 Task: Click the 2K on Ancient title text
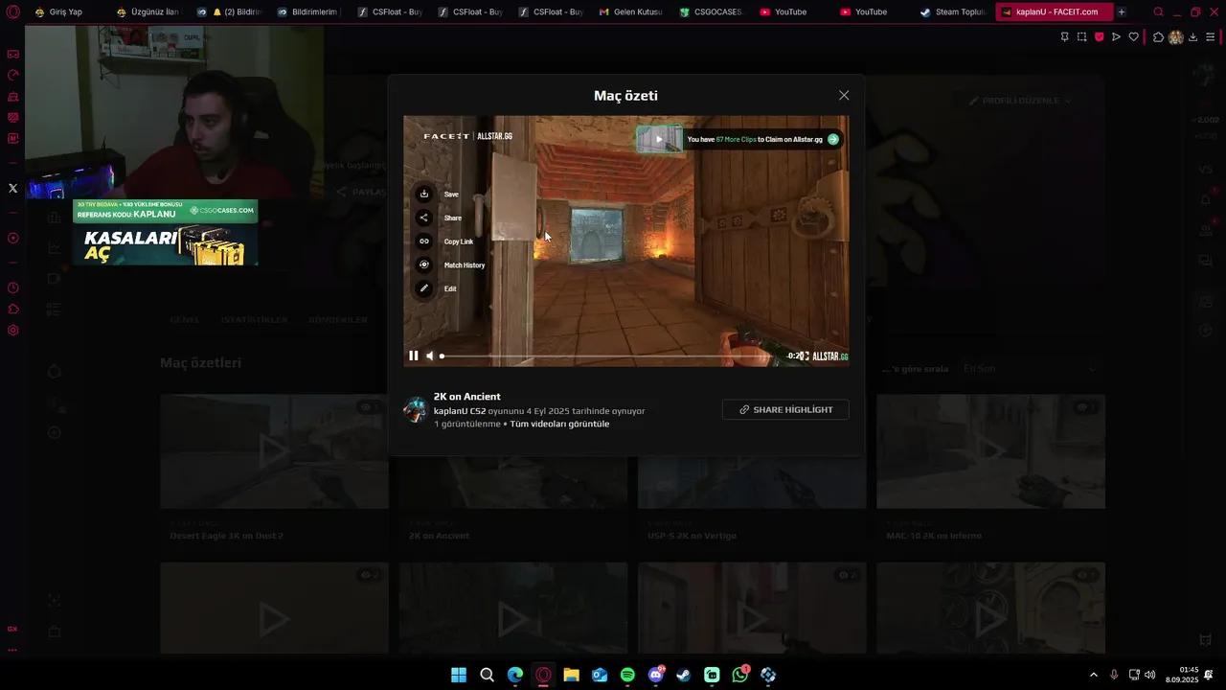(x=467, y=396)
